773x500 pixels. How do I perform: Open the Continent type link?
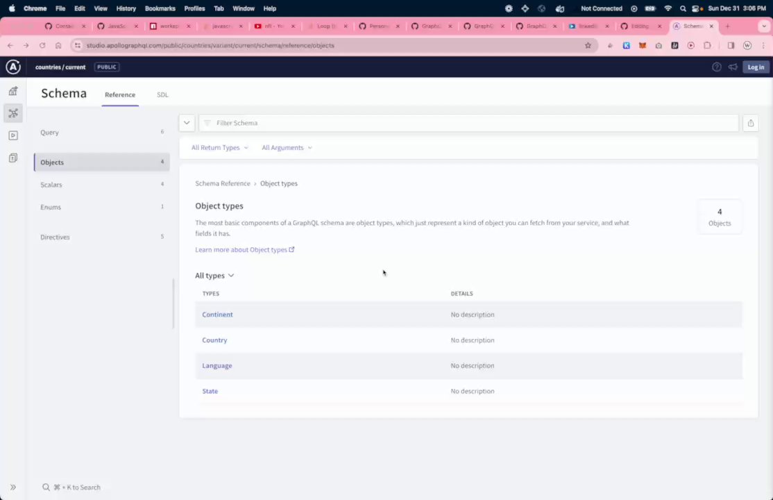[x=217, y=315]
